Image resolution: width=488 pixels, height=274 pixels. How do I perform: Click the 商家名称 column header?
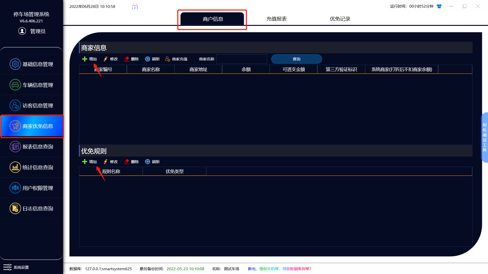151,69
